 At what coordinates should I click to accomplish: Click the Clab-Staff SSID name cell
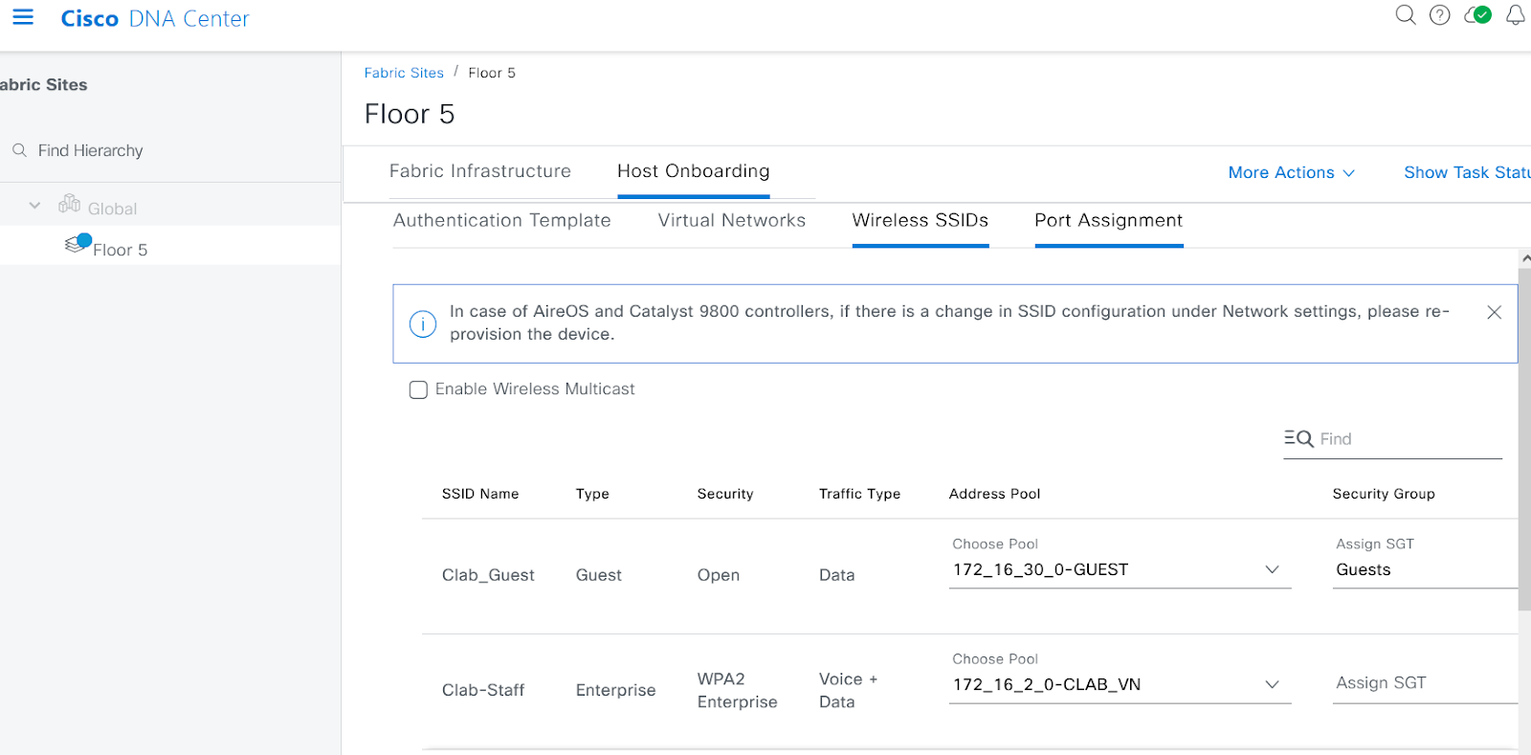483,690
